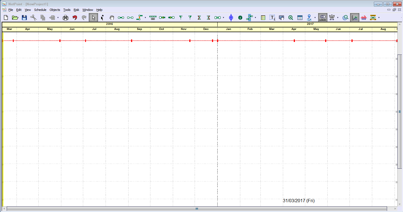Open the Edit menu
Screen dimensions: 403x212
point(19,10)
